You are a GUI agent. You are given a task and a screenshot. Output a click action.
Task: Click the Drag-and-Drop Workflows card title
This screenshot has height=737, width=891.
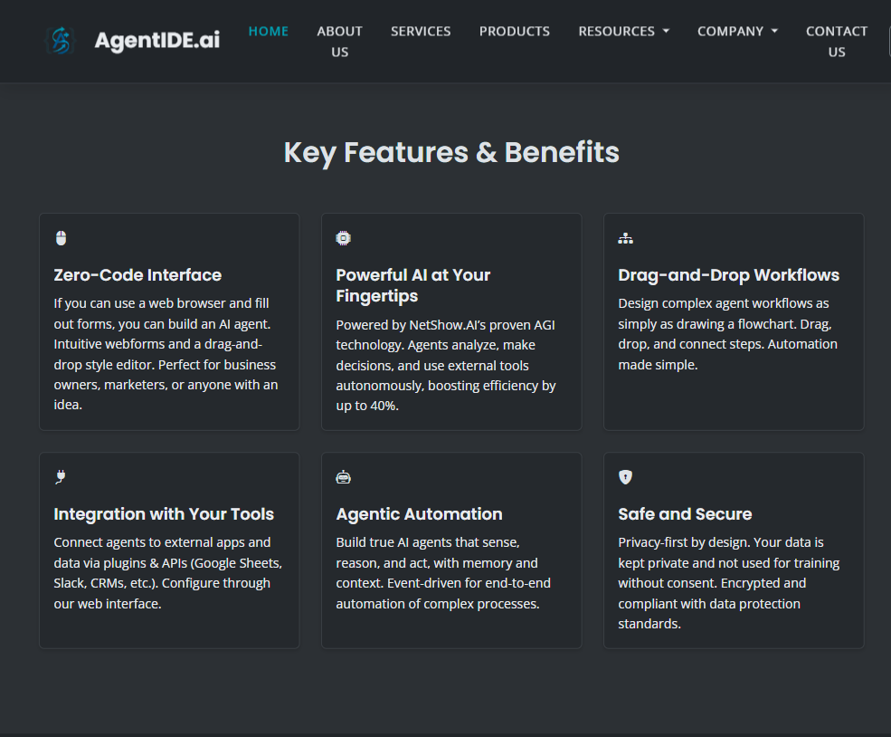coord(728,275)
